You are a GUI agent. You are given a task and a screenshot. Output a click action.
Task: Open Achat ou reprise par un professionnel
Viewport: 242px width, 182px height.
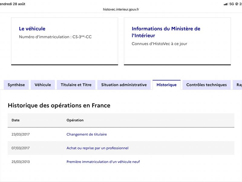click(x=97, y=148)
